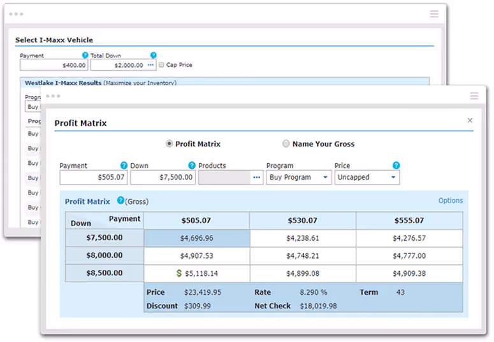Select the $4,907.53 matrix cell
The height and width of the screenshot is (342, 494).
coord(196,256)
